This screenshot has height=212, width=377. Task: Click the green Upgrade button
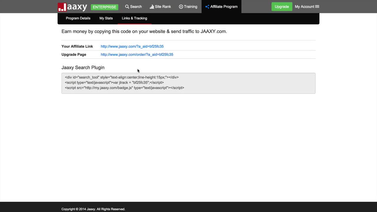tap(282, 6)
